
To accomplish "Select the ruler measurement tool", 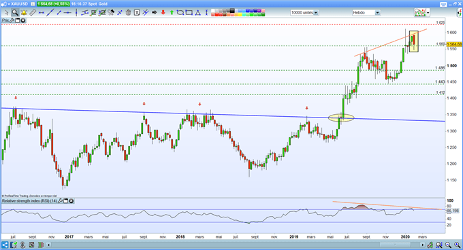I will pos(33,13).
